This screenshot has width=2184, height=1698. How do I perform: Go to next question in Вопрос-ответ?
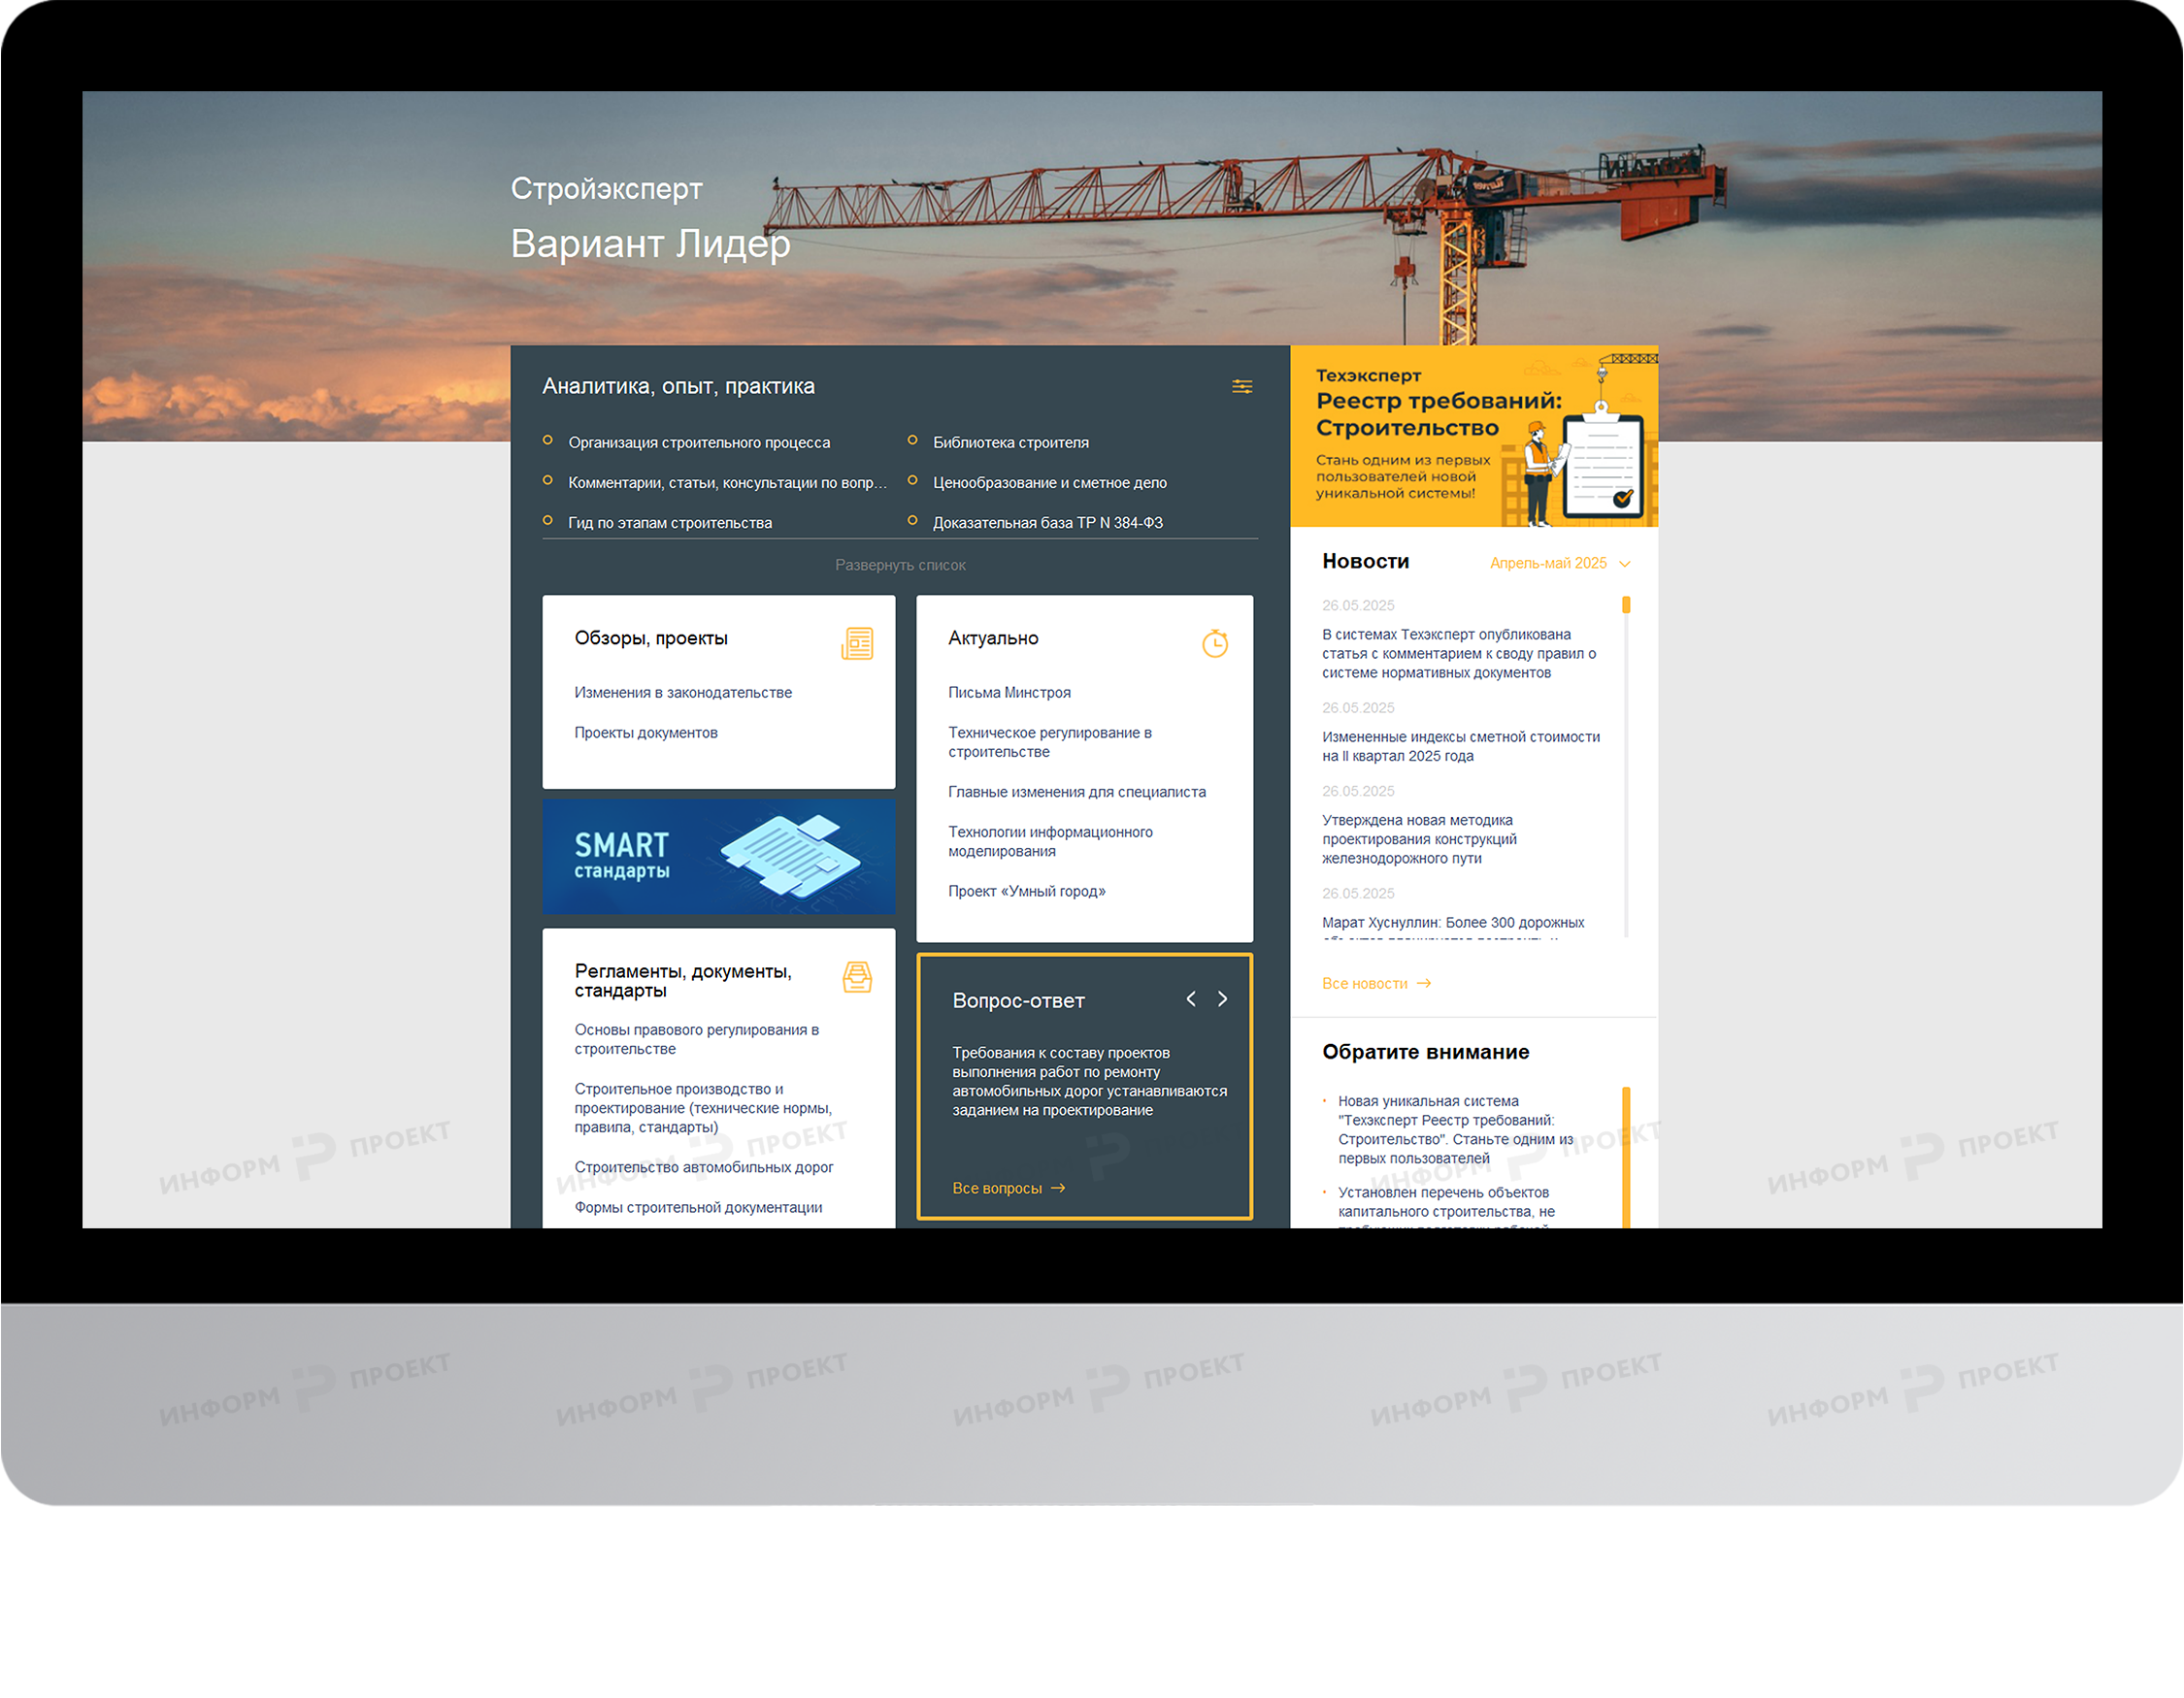(x=1222, y=998)
